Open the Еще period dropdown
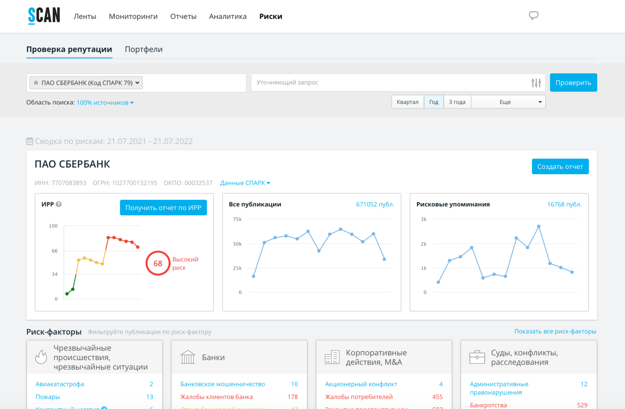The image size is (625, 409). pyautogui.click(x=508, y=102)
